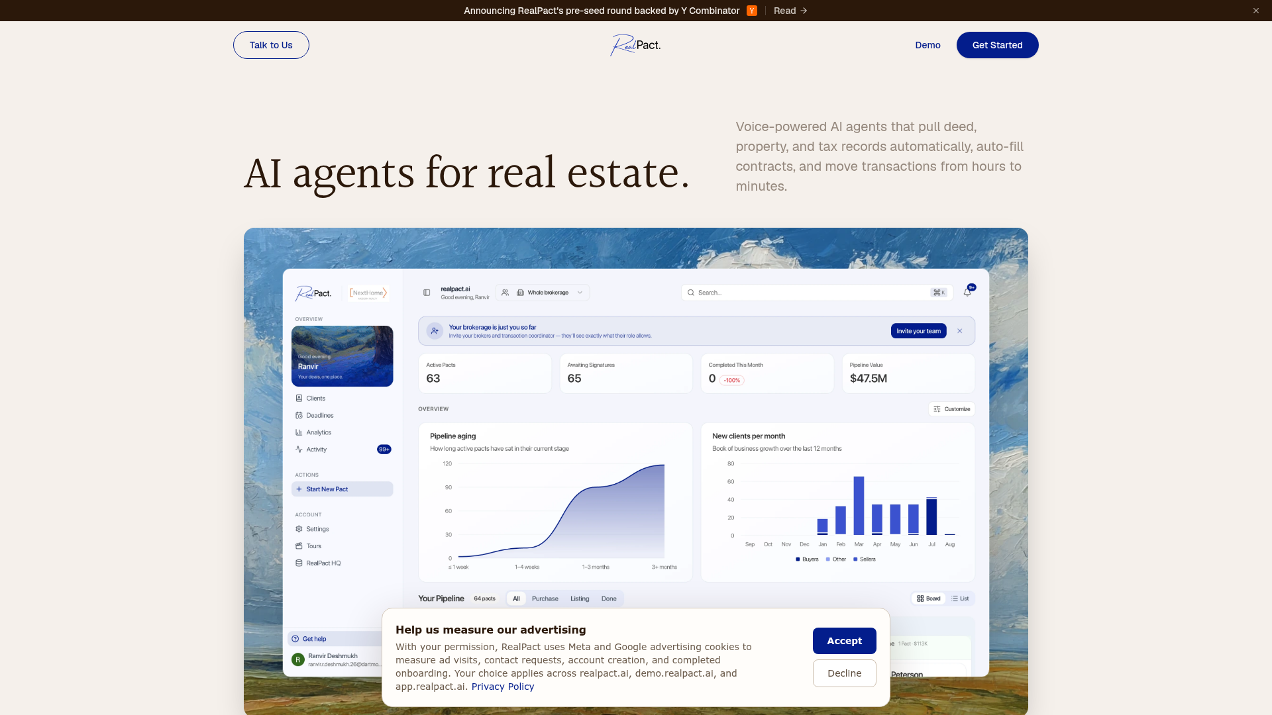Decline advertising cookies

click(x=844, y=673)
